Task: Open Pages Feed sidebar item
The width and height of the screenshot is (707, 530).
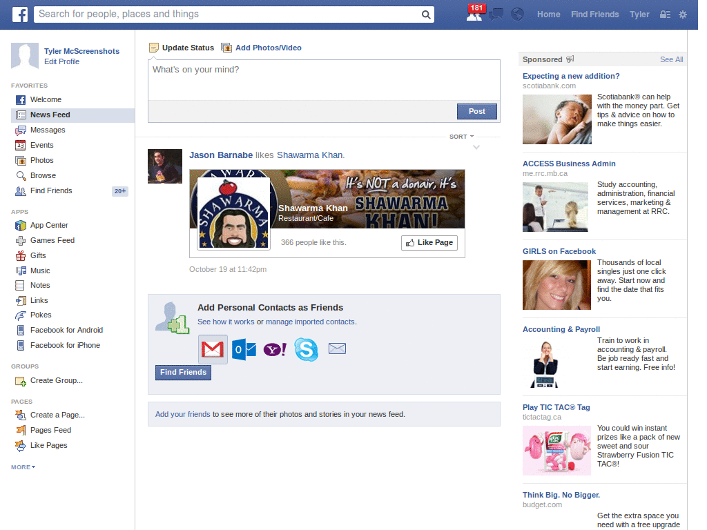Action: 43,431
